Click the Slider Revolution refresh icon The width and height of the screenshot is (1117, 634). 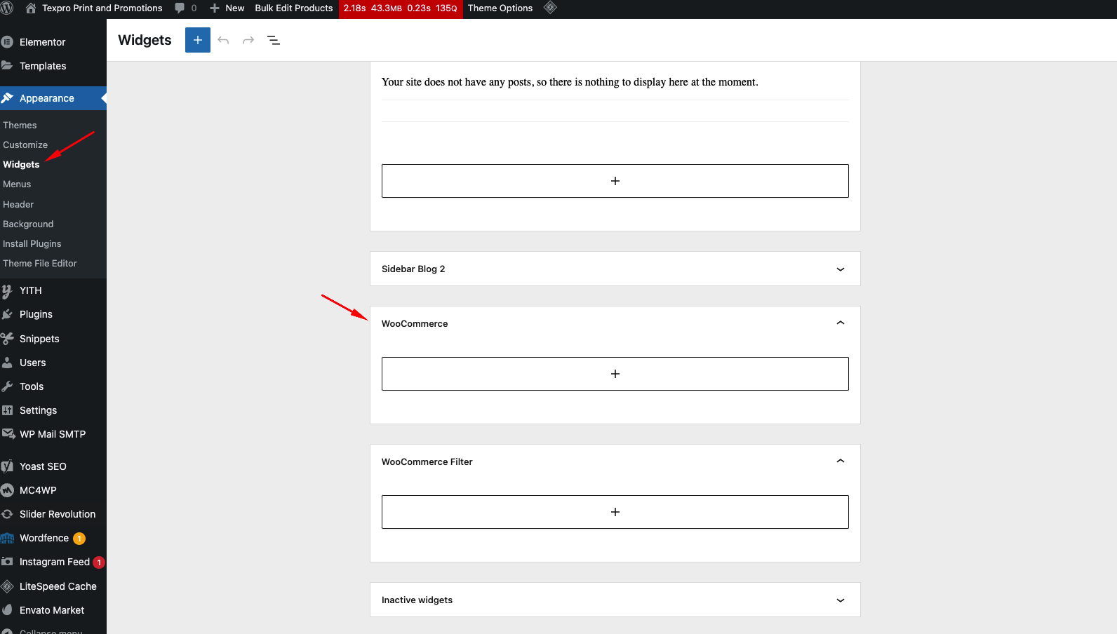tap(7, 514)
